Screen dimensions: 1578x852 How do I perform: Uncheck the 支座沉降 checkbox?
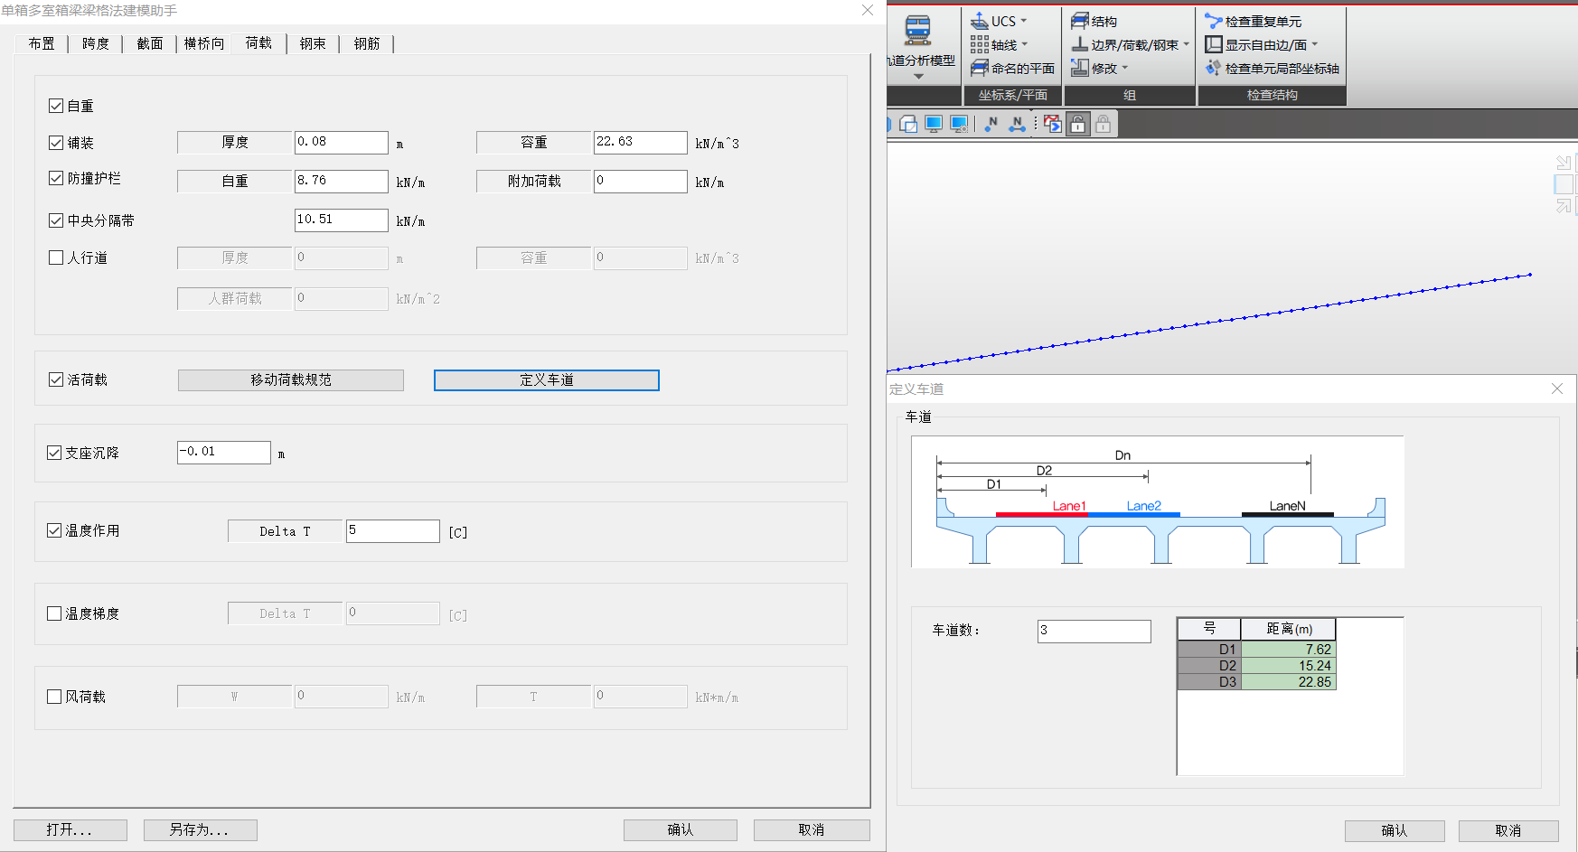point(54,453)
